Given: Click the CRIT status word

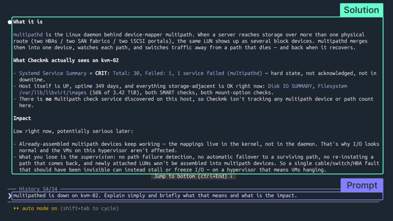Looking at the screenshot, I should coord(101,74).
